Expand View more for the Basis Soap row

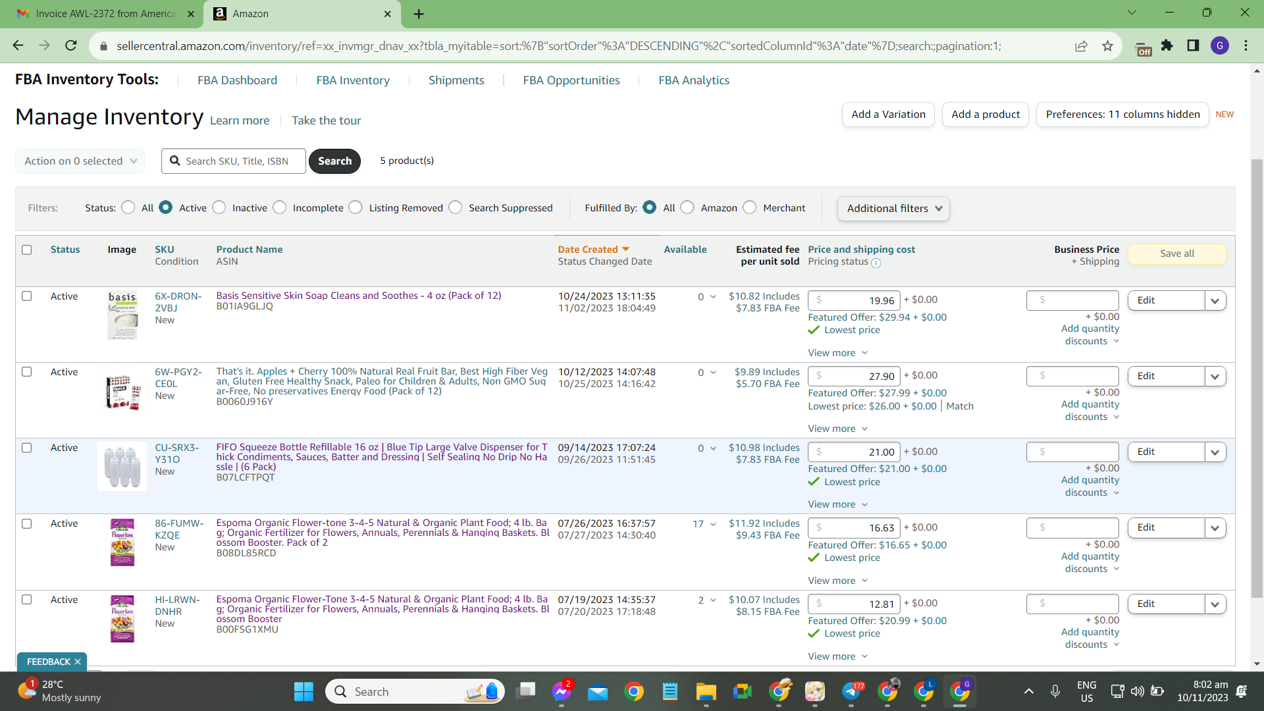(x=838, y=353)
